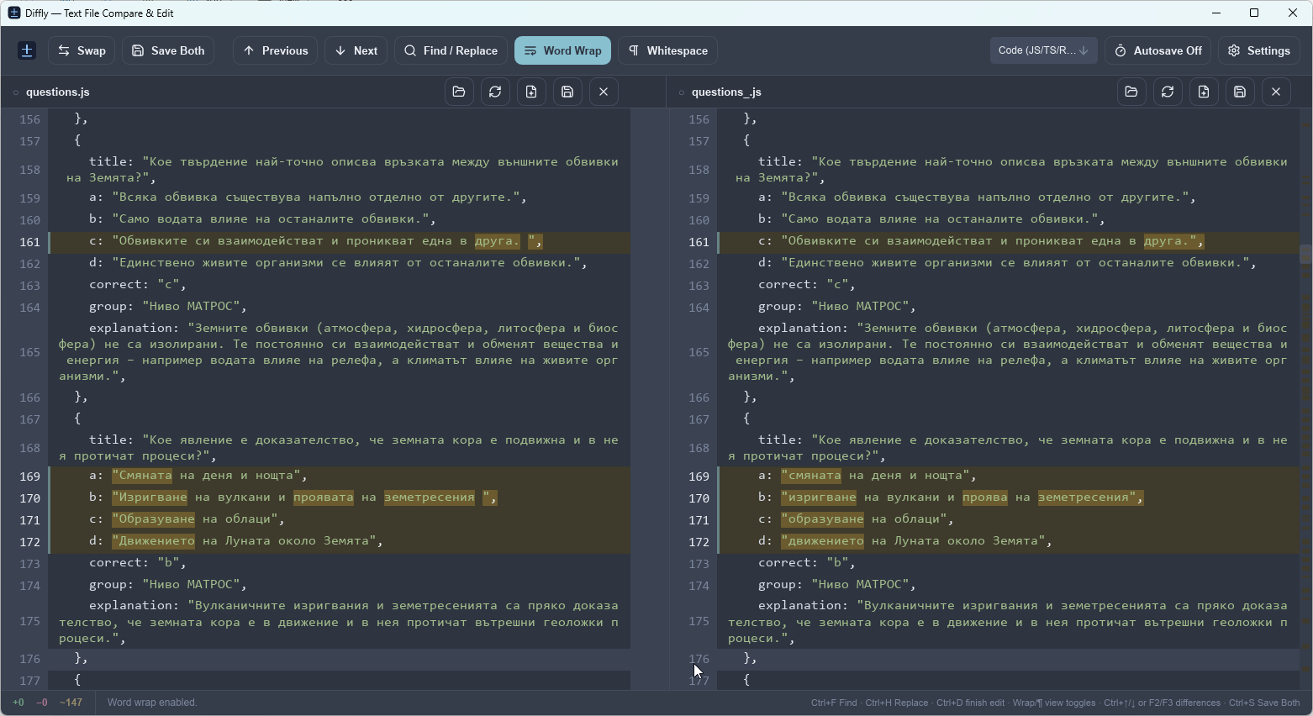Click the ~147 changes counter in status bar
The width and height of the screenshot is (1313, 716).
(71, 703)
